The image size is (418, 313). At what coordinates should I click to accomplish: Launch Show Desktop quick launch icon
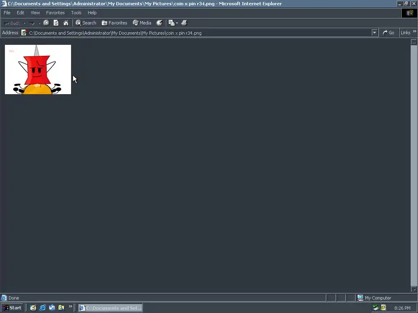point(33,308)
